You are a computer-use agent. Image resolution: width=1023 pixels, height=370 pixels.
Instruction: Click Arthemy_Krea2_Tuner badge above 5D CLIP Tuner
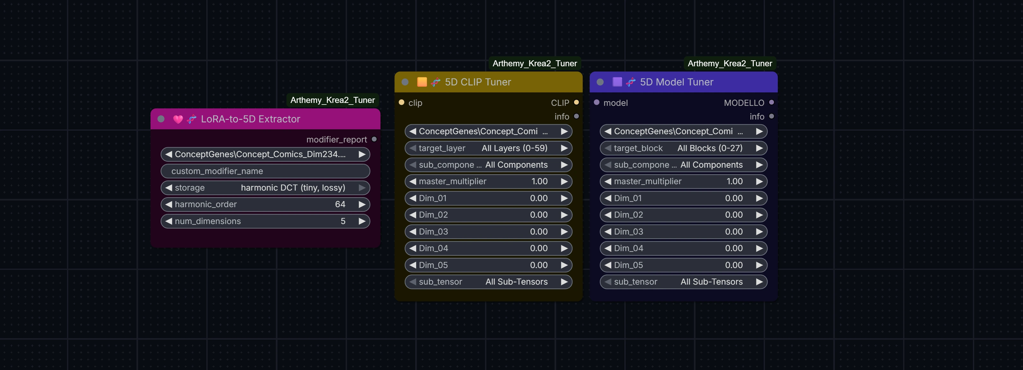pyautogui.click(x=534, y=63)
